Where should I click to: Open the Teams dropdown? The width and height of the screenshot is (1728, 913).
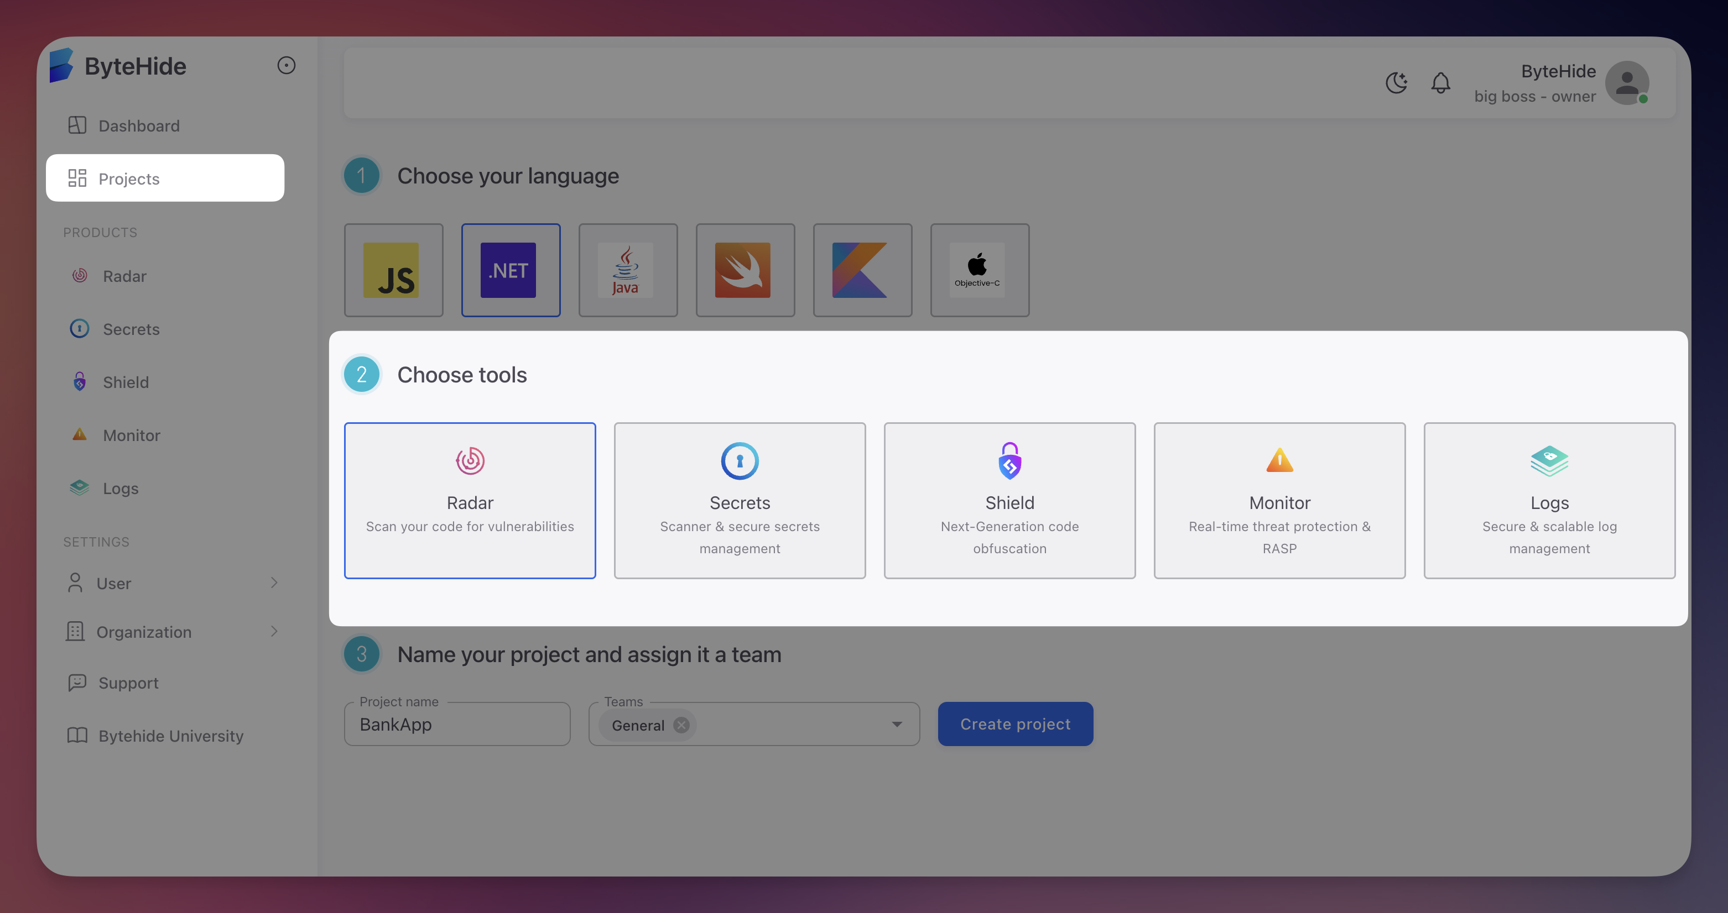pos(898,724)
